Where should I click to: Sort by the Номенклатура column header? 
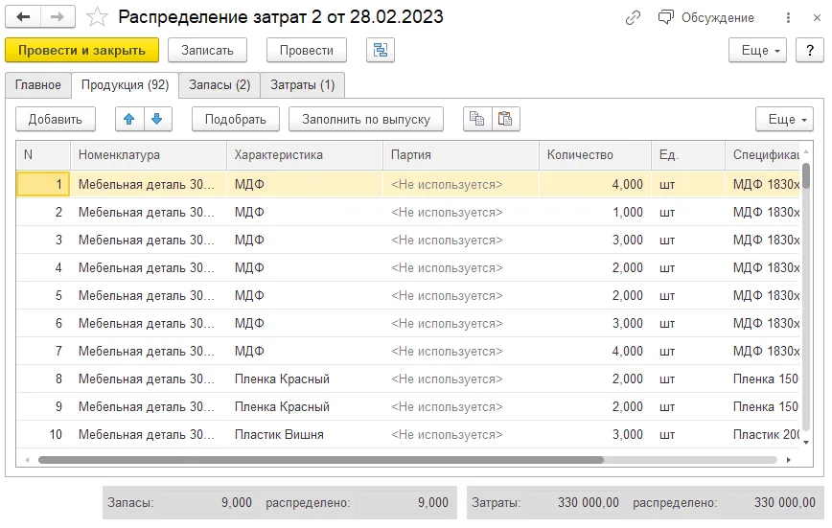(148, 155)
